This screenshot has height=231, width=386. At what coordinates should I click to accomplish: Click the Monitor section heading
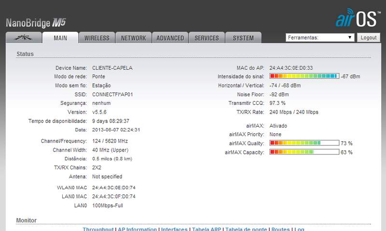27,220
